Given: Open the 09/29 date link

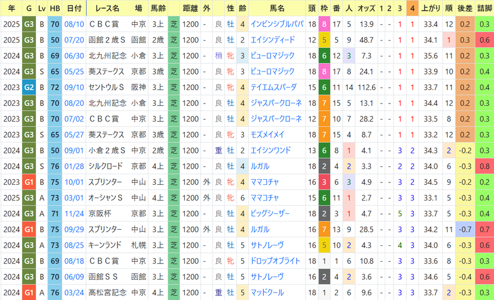Looking at the screenshot, I should coord(74,230).
